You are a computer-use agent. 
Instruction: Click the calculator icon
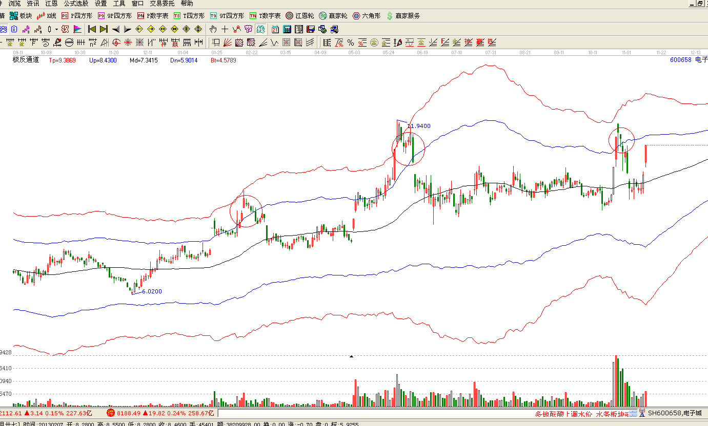287,29
